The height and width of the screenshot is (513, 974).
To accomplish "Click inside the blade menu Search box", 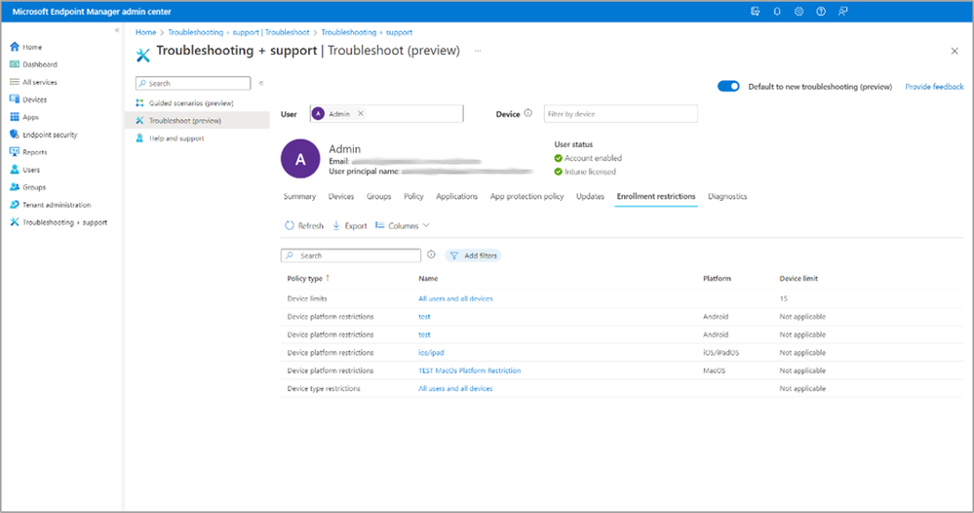I will (193, 83).
